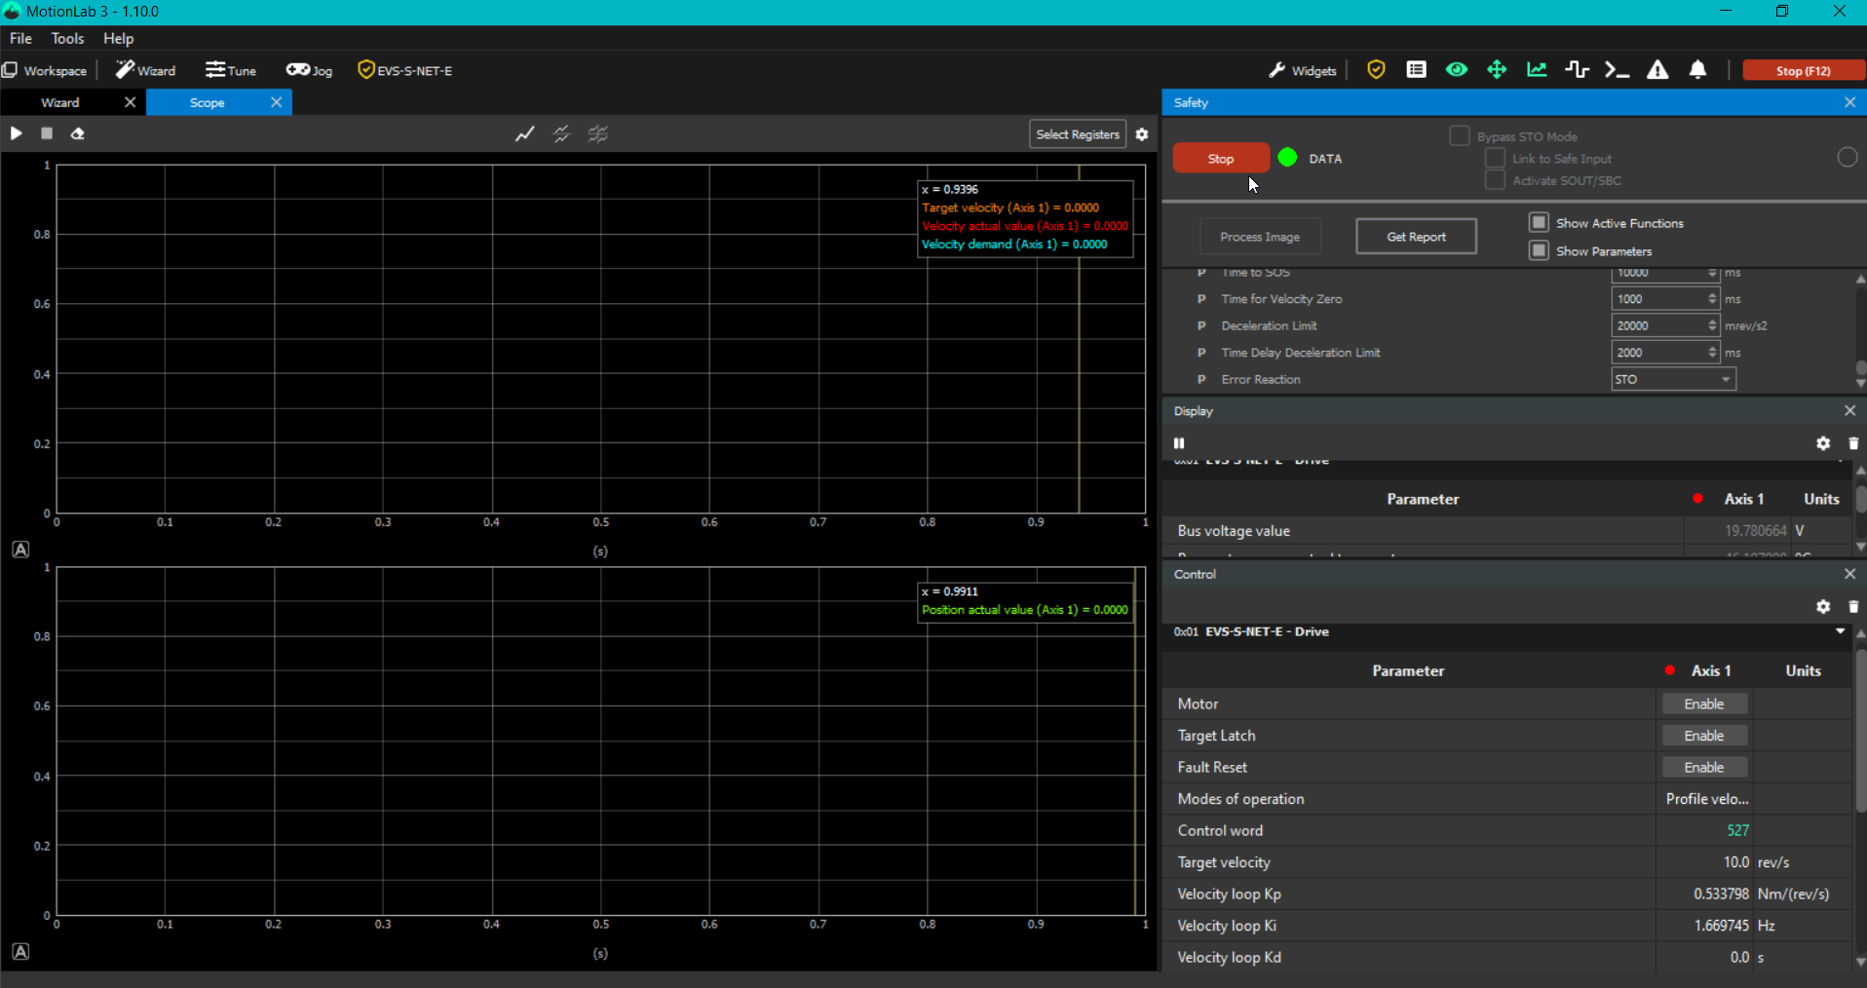Screen dimensions: 1867x988
Task: Toggle Show Parameters checkbox
Action: (1539, 251)
